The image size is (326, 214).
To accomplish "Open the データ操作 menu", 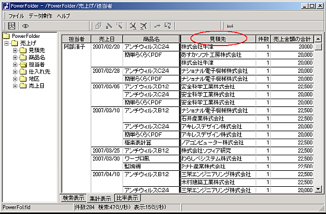I will pos(40,16).
